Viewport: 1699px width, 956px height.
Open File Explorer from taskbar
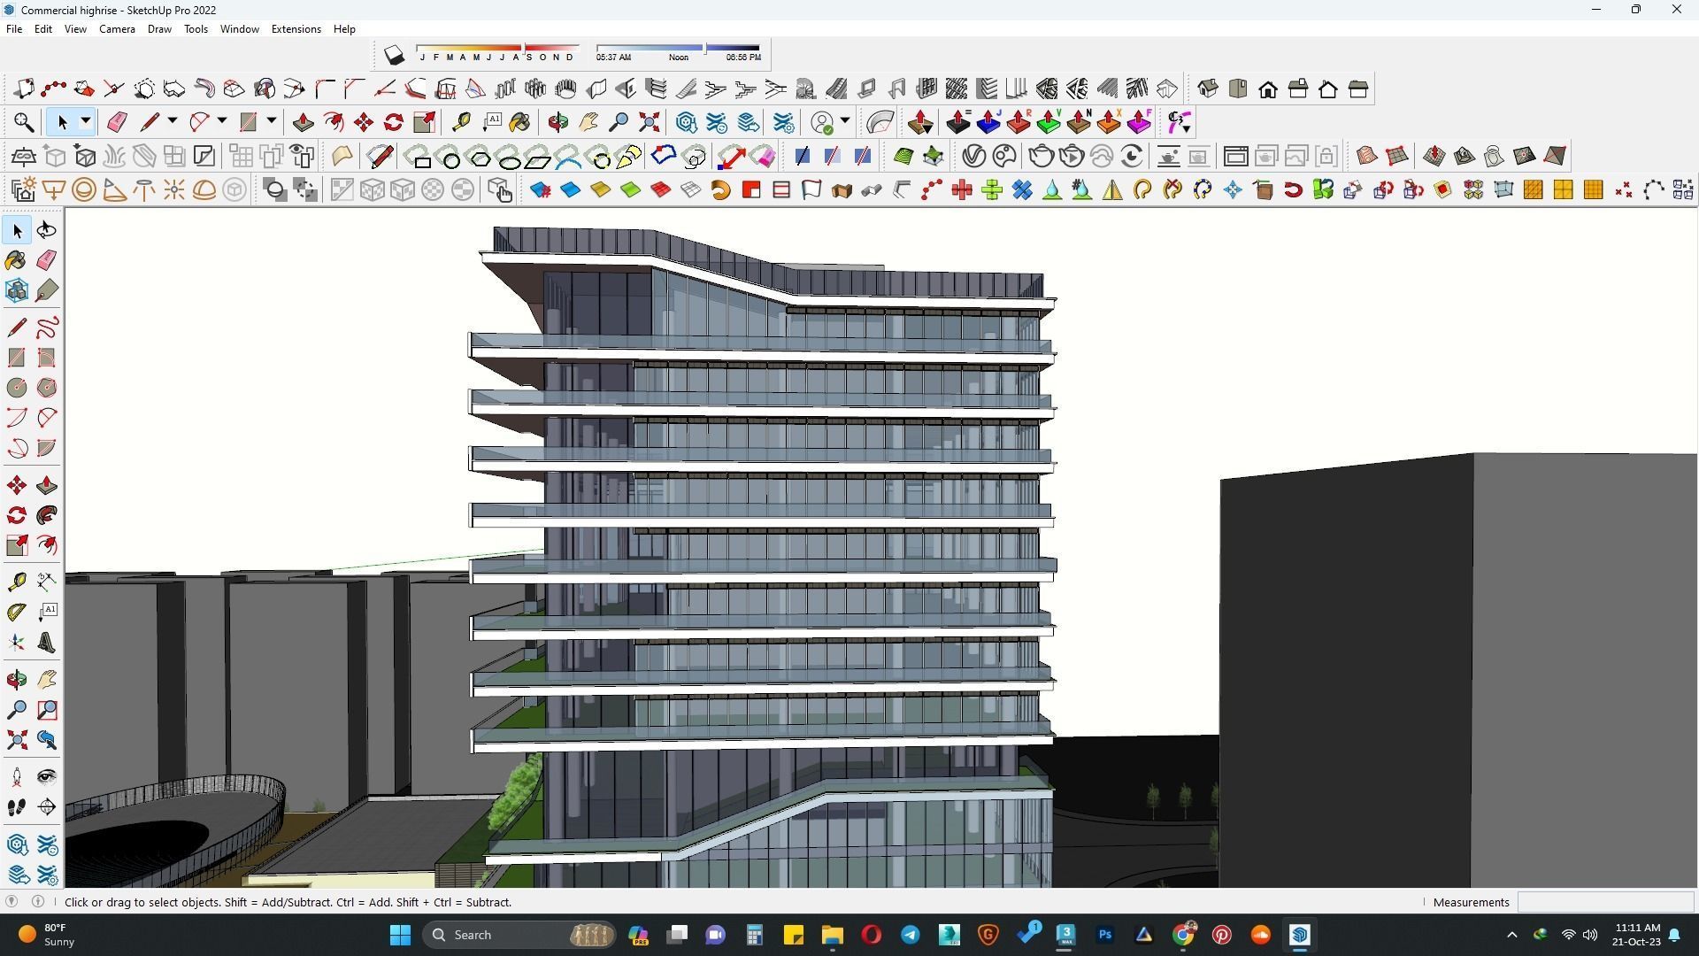(x=832, y=935)
